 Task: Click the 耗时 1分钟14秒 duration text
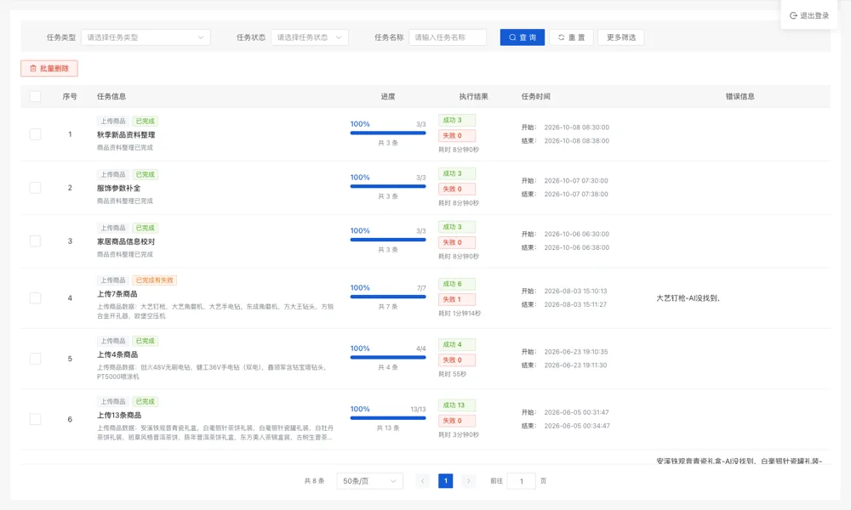[x=460, y=314]
